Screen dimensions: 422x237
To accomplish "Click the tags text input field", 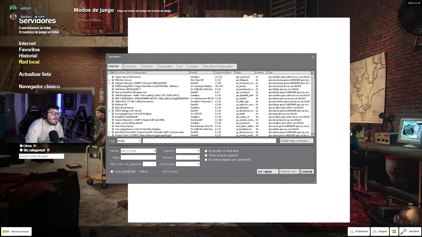I will coord(209,141).
